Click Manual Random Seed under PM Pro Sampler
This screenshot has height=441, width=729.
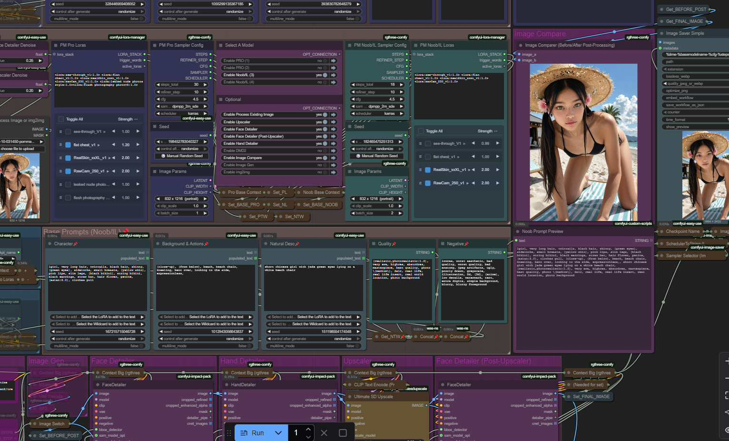point(182,156)
